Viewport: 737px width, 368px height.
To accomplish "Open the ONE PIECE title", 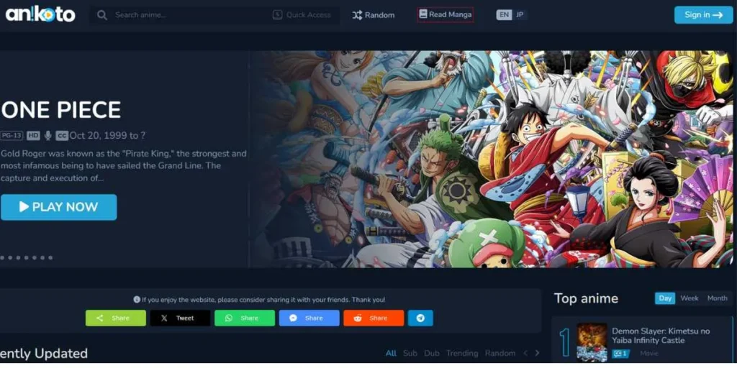I will pos(61,110).
